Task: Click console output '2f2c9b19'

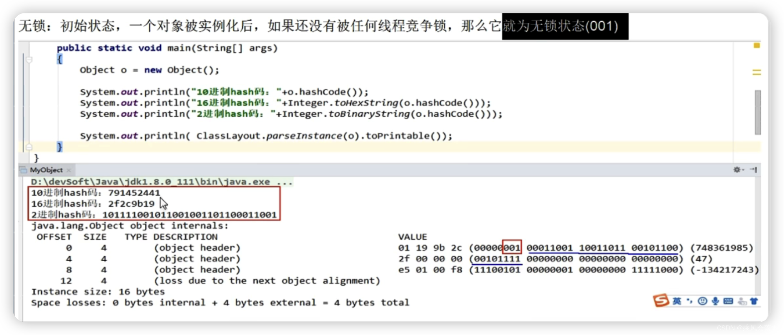Action: (x=131, y=204)
